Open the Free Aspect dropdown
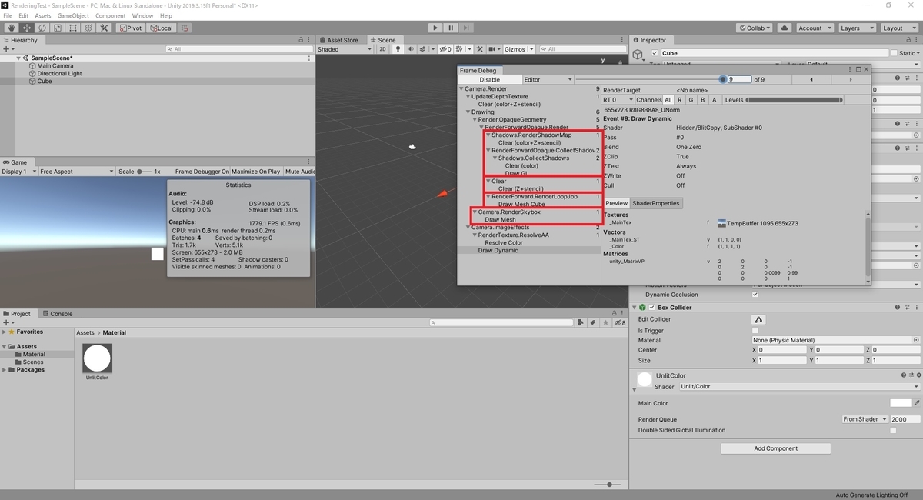The image size is (923, 500). 77,172
